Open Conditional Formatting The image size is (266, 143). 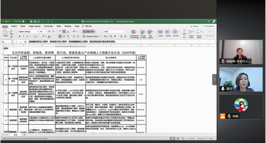point(134,34)
